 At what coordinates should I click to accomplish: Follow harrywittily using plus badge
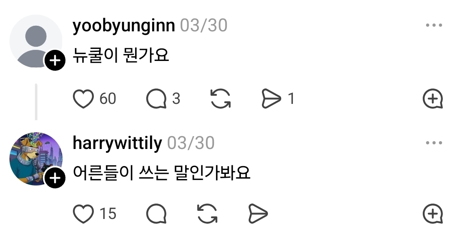point(55,178)
